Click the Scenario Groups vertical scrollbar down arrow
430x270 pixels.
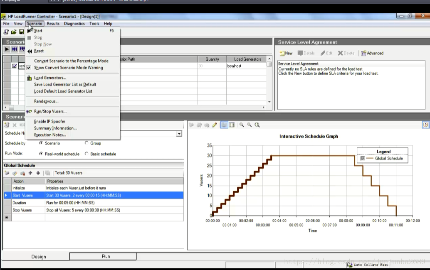click(269, 102)
